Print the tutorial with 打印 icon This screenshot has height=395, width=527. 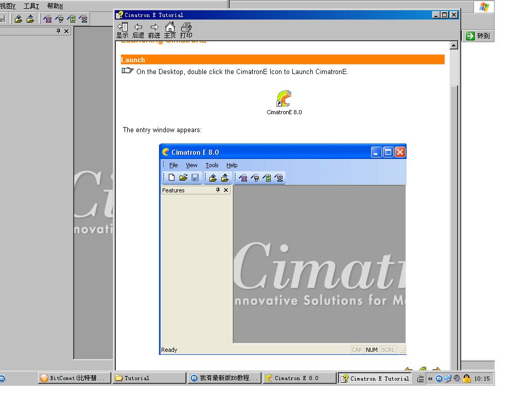(x=186, y=30)
